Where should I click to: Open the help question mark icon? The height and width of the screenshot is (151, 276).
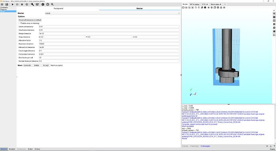(48, 4)
